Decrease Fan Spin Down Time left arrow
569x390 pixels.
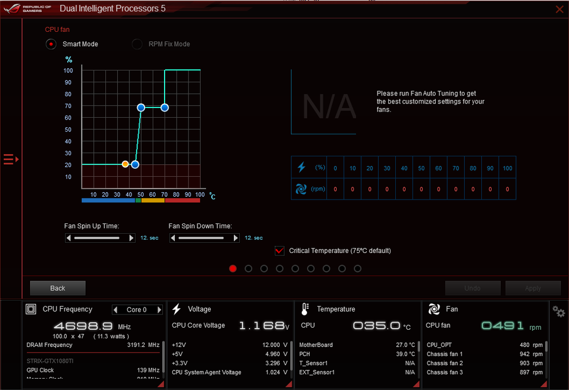173,238
